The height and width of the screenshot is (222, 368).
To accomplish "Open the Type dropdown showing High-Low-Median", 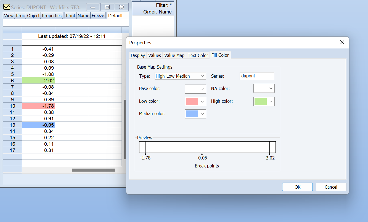I will point(180,76).
